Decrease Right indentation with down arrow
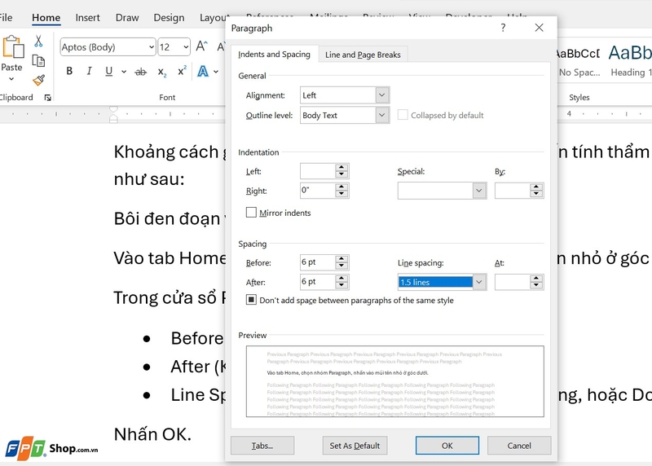This screenshot has width=652, height=466. (x=341, y=194)
